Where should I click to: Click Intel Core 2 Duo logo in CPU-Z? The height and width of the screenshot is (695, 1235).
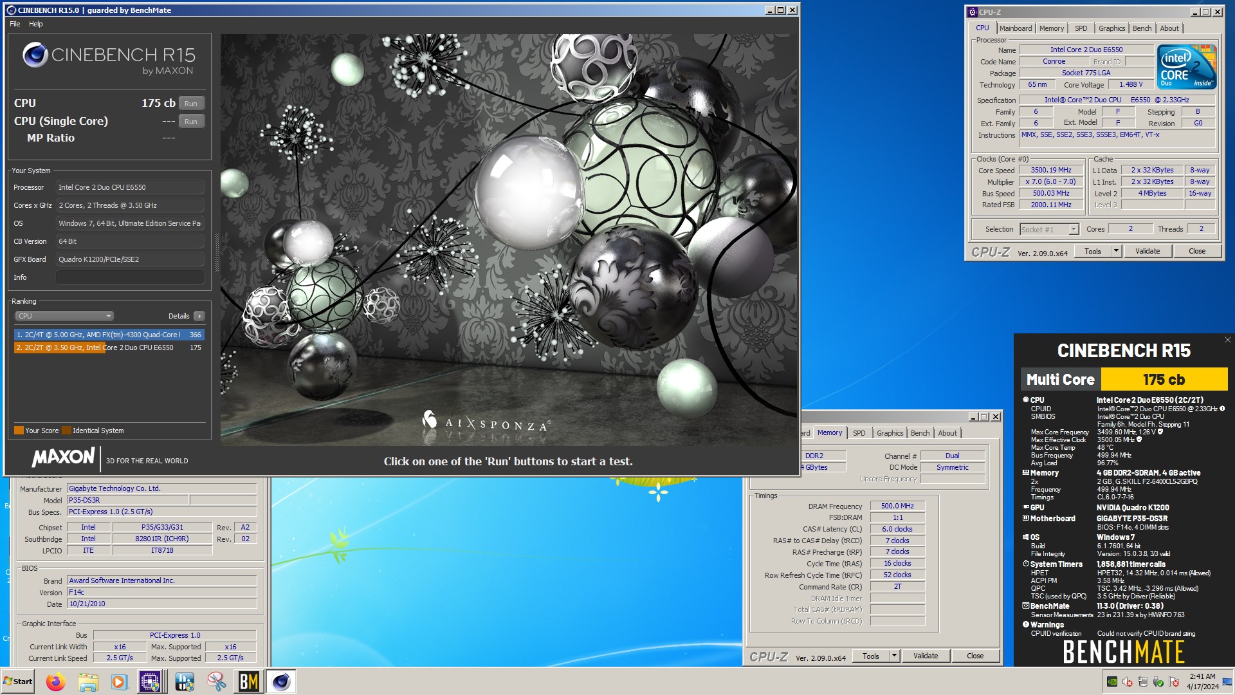pos(1187,66)
